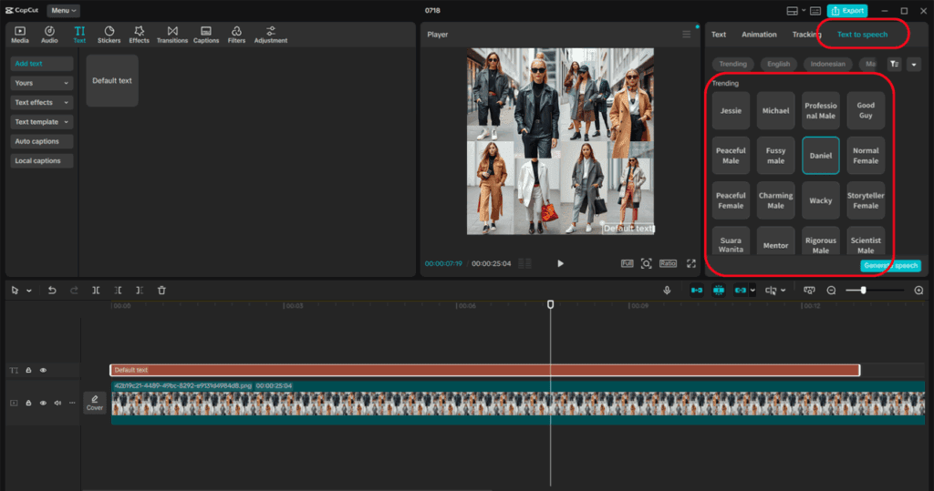Image resolution: width=934 pixels, height=491 pixels.
Task: Open the Adjustment panel
Action: click(x=270, y=35)
